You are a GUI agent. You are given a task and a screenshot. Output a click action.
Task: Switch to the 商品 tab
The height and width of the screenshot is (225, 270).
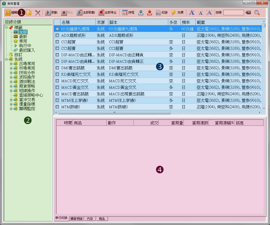tap(102, 219)
